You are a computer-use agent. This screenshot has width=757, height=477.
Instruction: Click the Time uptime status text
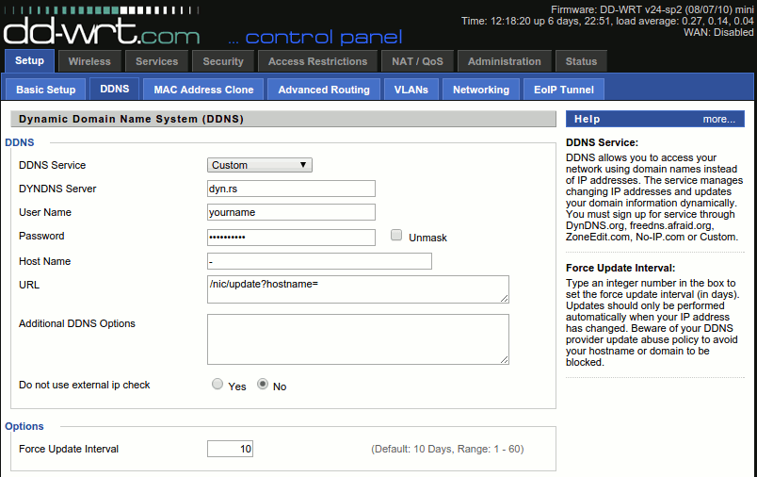[607, 22]
